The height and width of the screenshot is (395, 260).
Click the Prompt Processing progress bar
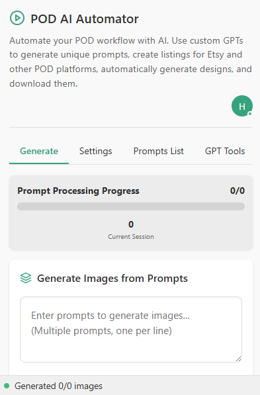(131, 206)
